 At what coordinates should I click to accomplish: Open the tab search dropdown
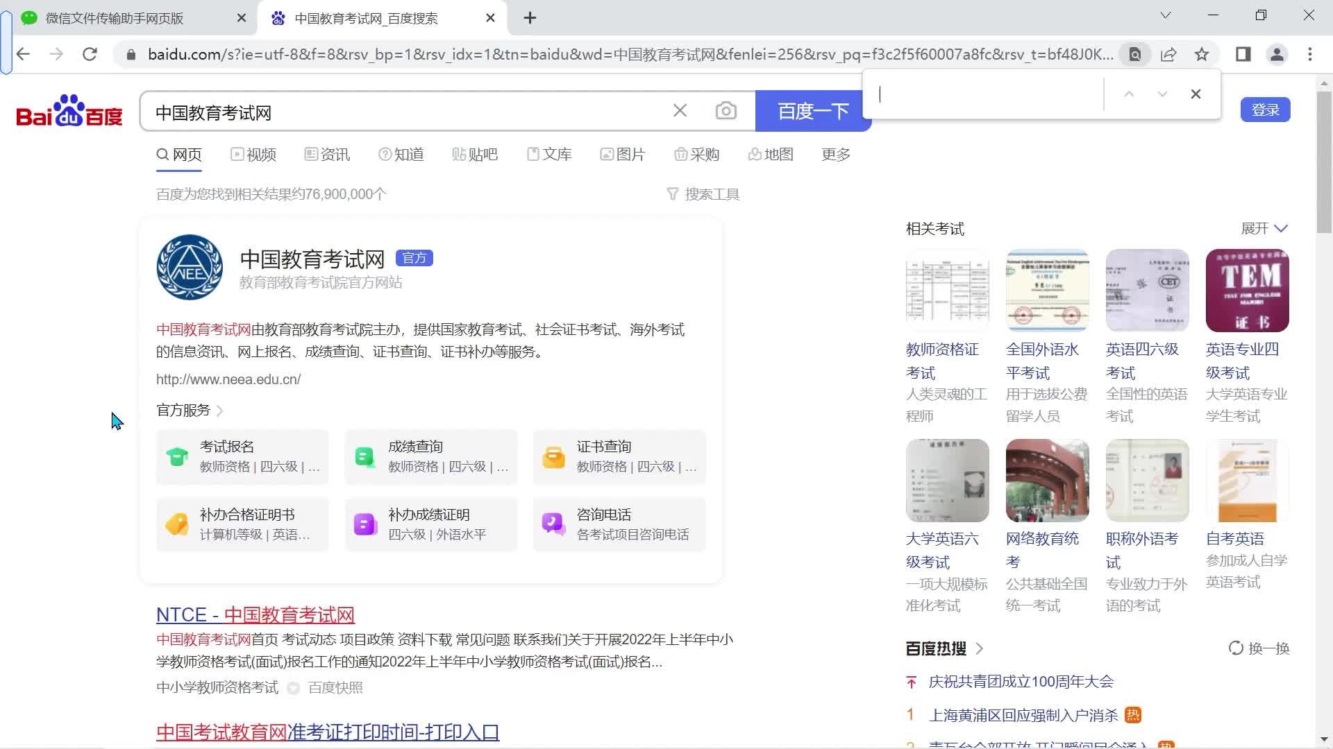1166,15
